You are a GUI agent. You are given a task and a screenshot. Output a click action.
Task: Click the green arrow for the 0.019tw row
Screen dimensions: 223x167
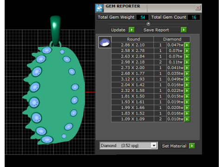(187, 102)
